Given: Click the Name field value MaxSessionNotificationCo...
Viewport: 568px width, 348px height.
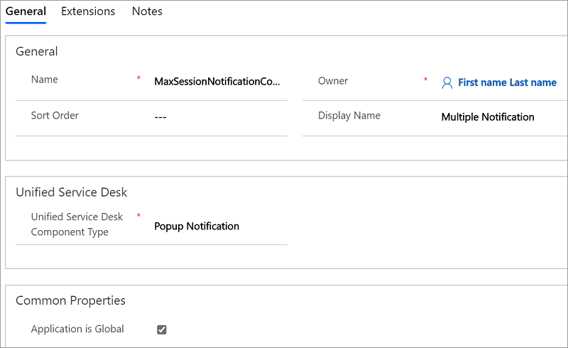Looking at the screenshot, I should coord(217,82).
